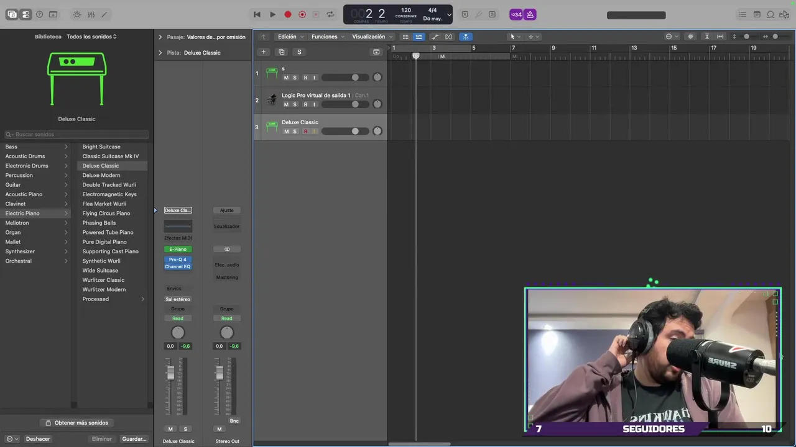Expand the Pasaje inspector section
The width and height of the screenshot is (796, 447).
click(x=160, y=37)
